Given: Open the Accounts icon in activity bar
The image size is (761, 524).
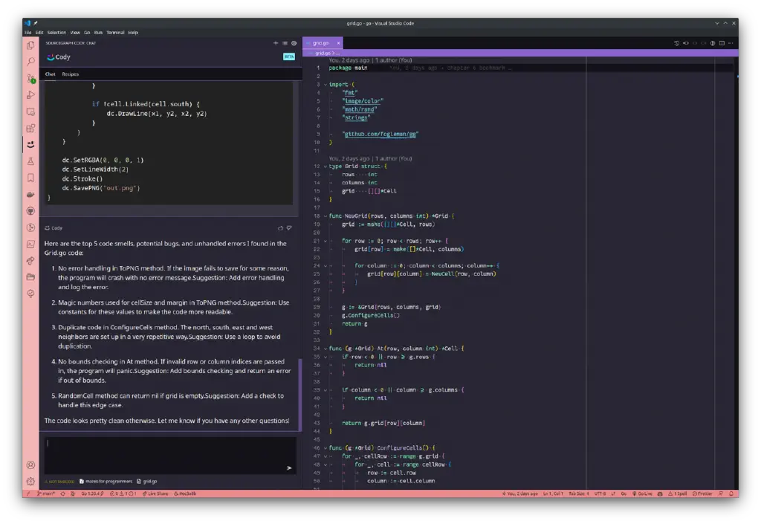Looking at the screenshot, I should point(30,465).
